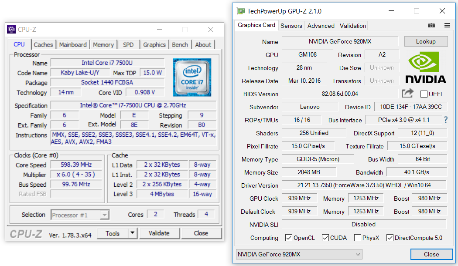Image resolution: width=458 pixels, height=266 pixels.
Task: Click the NVIDIA SLI Disabled field
Action: click(364, 224)
